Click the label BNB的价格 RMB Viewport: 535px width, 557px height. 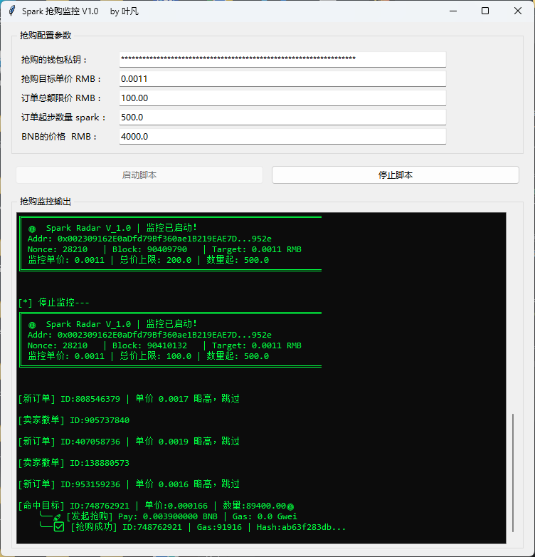point(58,137)
